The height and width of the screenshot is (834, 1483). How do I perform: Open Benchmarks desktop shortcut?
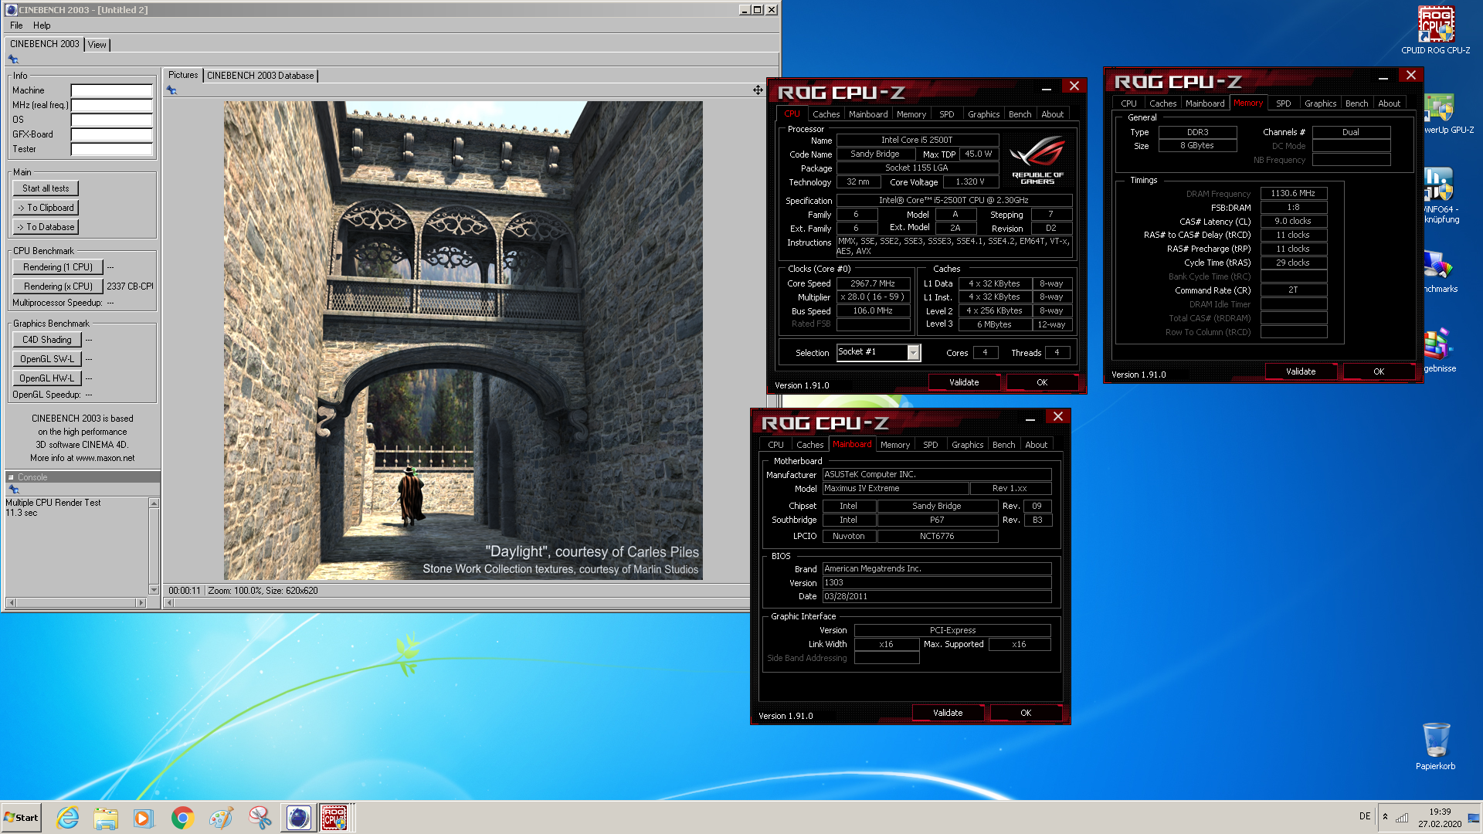1441,272
